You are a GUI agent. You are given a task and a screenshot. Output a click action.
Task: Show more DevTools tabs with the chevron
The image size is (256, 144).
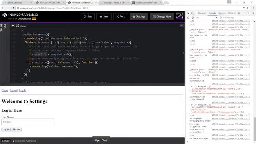point(239,13)
